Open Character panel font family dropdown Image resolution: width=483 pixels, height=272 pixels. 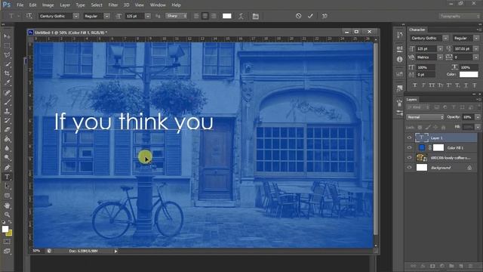tap(445, 39)
